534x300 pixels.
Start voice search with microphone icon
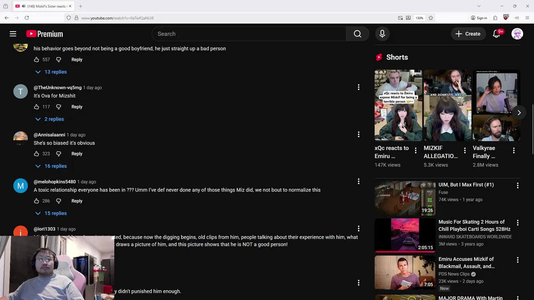(x=382, y=34)
